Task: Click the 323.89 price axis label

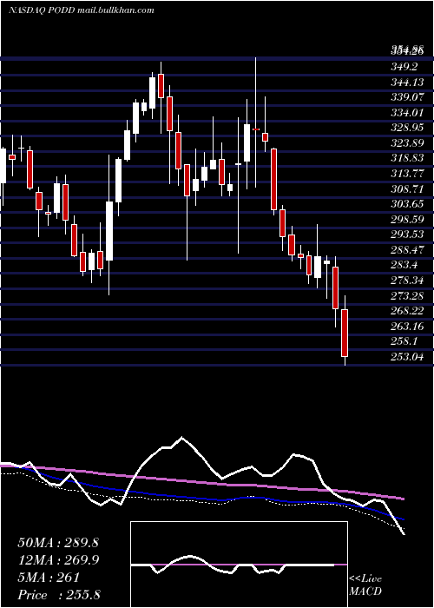Action: pos(407,143)
